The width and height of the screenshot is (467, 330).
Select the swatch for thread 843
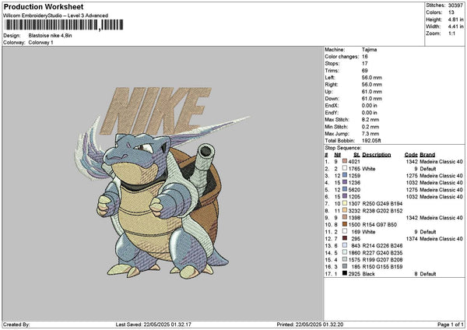click(345, 245)
